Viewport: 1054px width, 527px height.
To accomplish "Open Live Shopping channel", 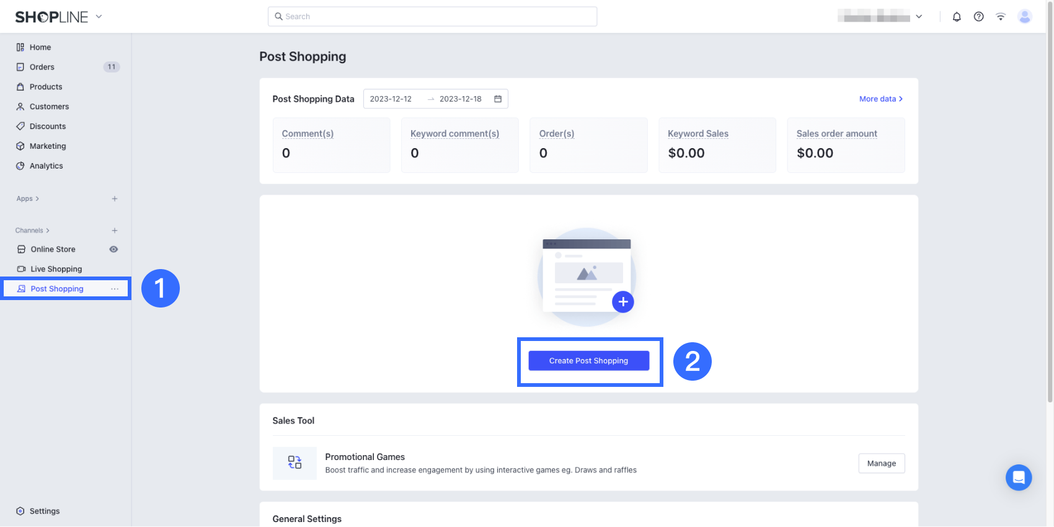I will (x=56, y=269).
